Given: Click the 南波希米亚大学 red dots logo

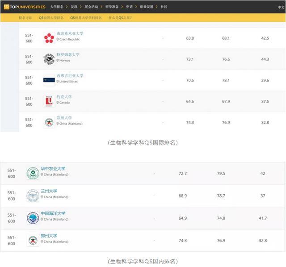Looking at the screenshot, I should (x=49, y=38).
